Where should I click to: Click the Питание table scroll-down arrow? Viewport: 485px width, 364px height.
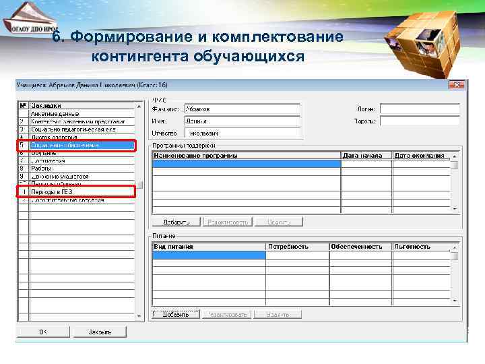pyautogui.click(x=455, y=301)
